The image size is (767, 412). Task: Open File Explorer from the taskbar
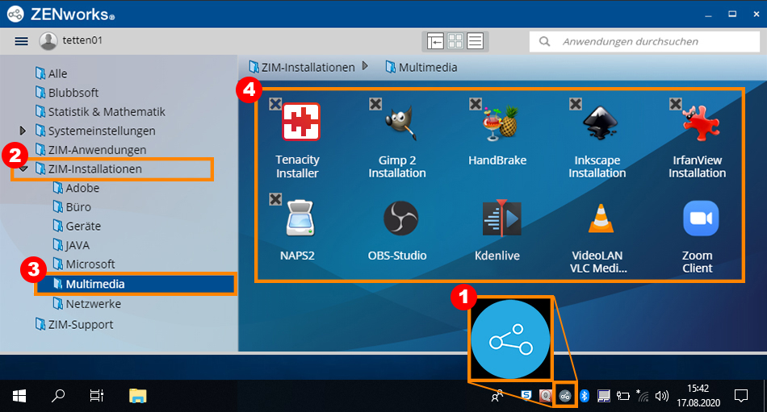point(137,396)
